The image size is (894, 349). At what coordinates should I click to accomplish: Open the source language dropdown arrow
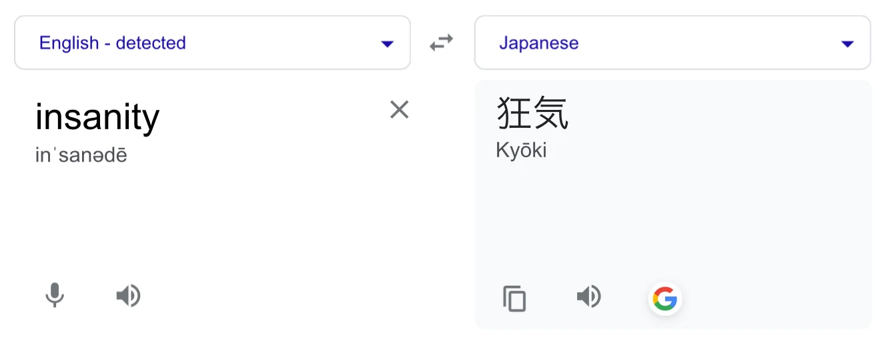[x=387, y=44]
